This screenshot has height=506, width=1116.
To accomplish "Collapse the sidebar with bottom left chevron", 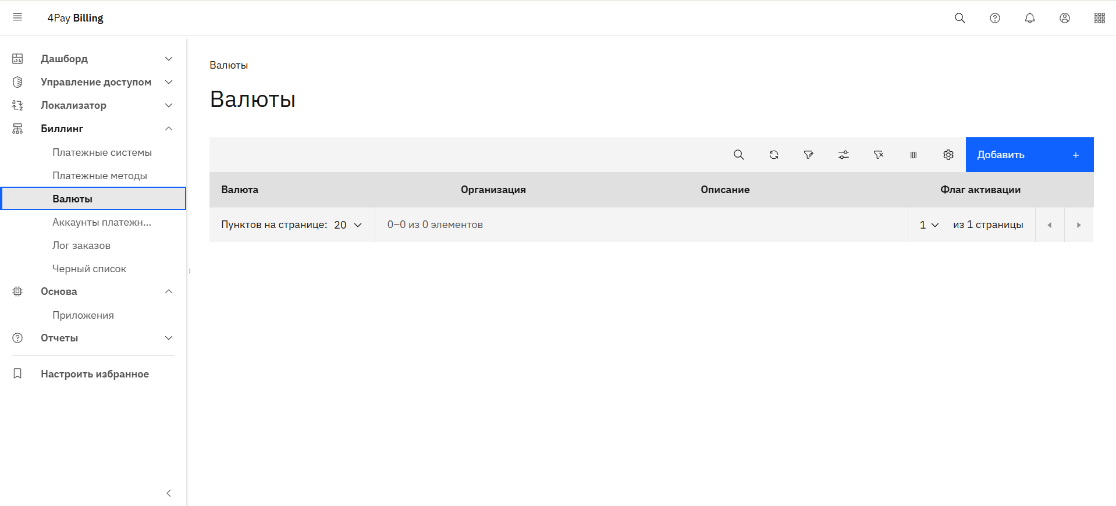I will [x=169, y=493].
